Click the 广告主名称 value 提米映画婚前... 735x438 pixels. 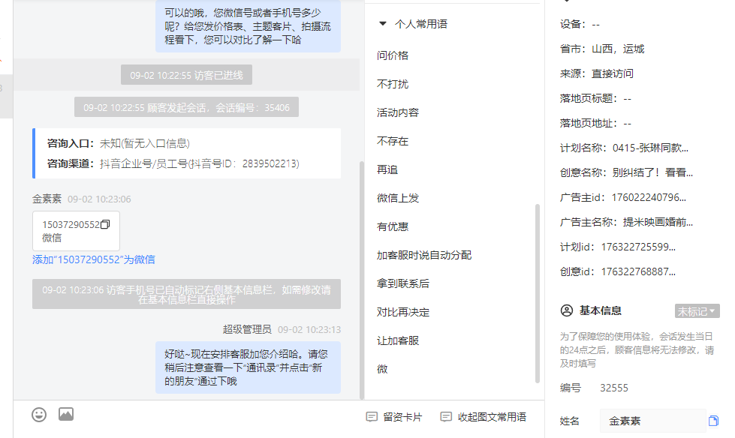(658, 223)
